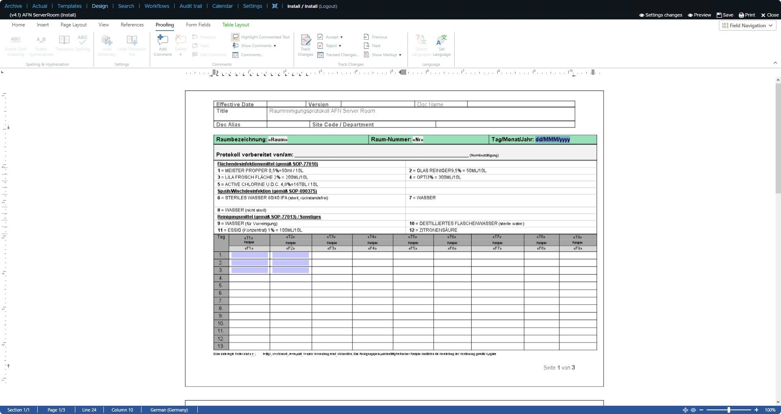The width and height of the screenshot is (781, 414).
Task: Click the Save disk icon
Action: (x=719, y=15)
